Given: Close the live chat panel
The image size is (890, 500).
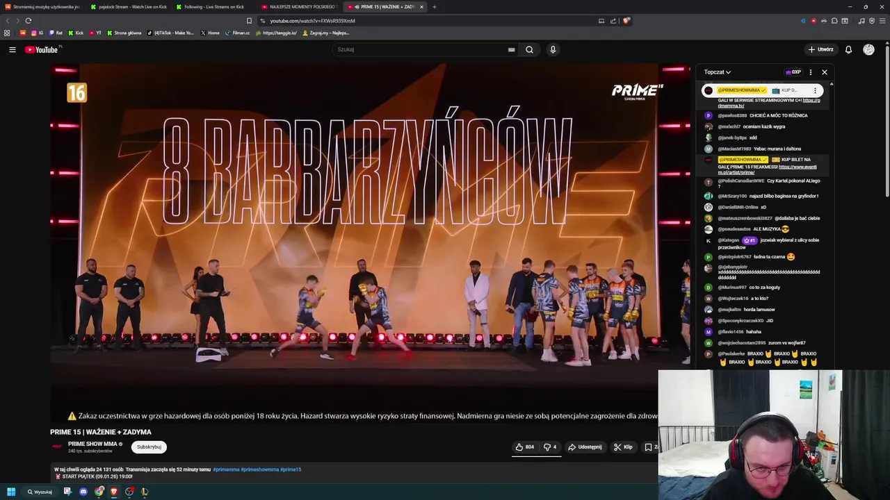Looking at the screenshot, I should click(x=825, y=72).
